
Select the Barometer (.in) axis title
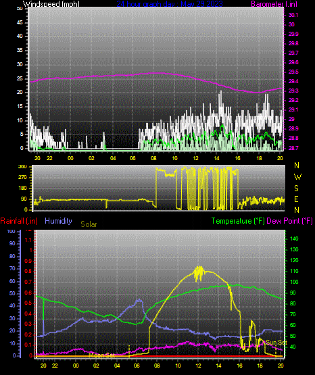click(274, 4)
